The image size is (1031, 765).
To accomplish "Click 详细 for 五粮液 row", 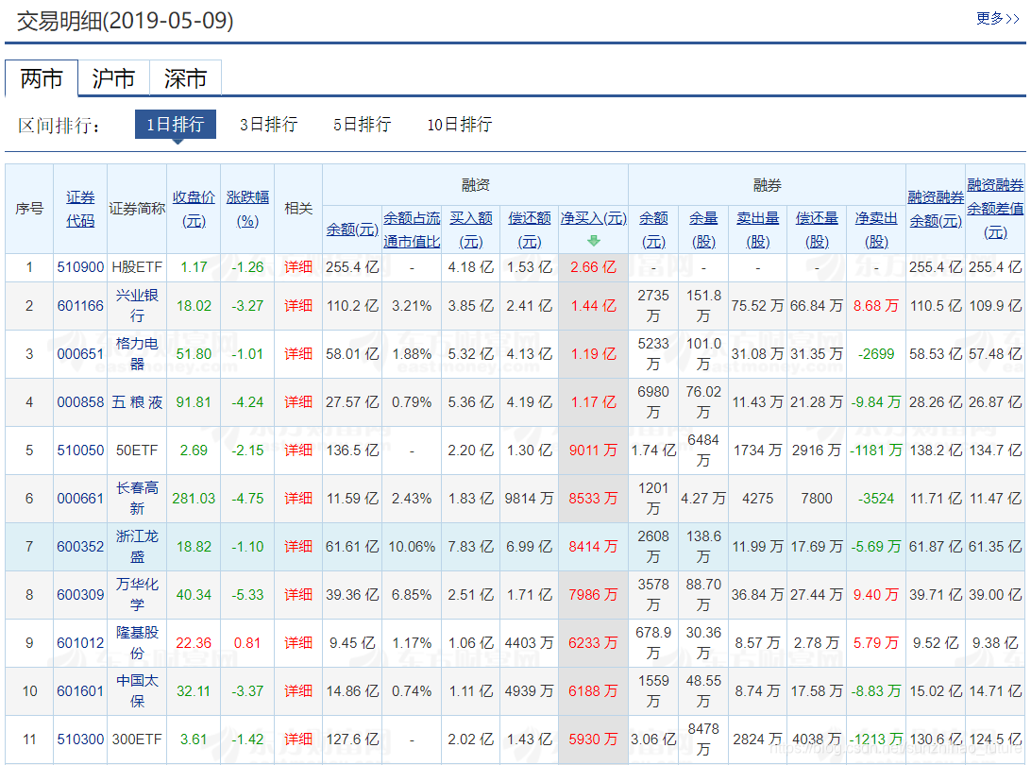I will pos(297,402).
